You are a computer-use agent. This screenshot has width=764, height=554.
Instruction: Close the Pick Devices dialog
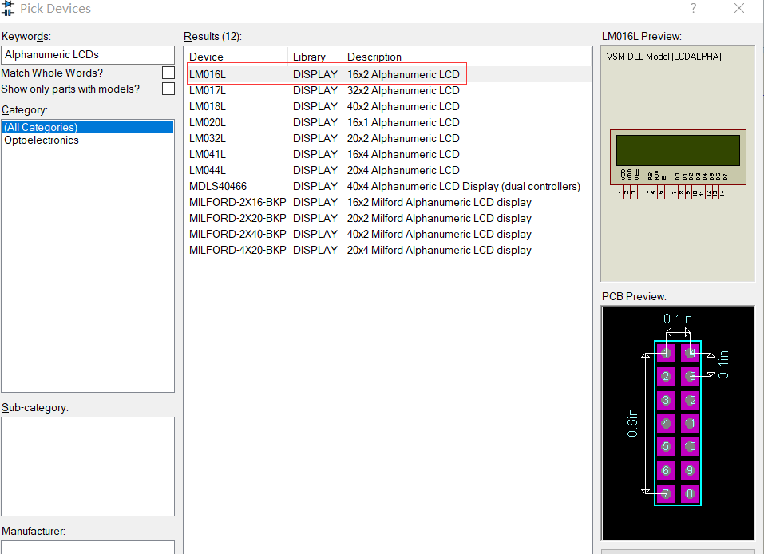click(739, 8)
